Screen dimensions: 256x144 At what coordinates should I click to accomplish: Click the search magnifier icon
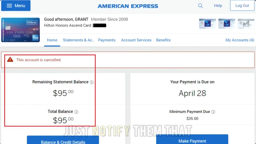(200, 6)
